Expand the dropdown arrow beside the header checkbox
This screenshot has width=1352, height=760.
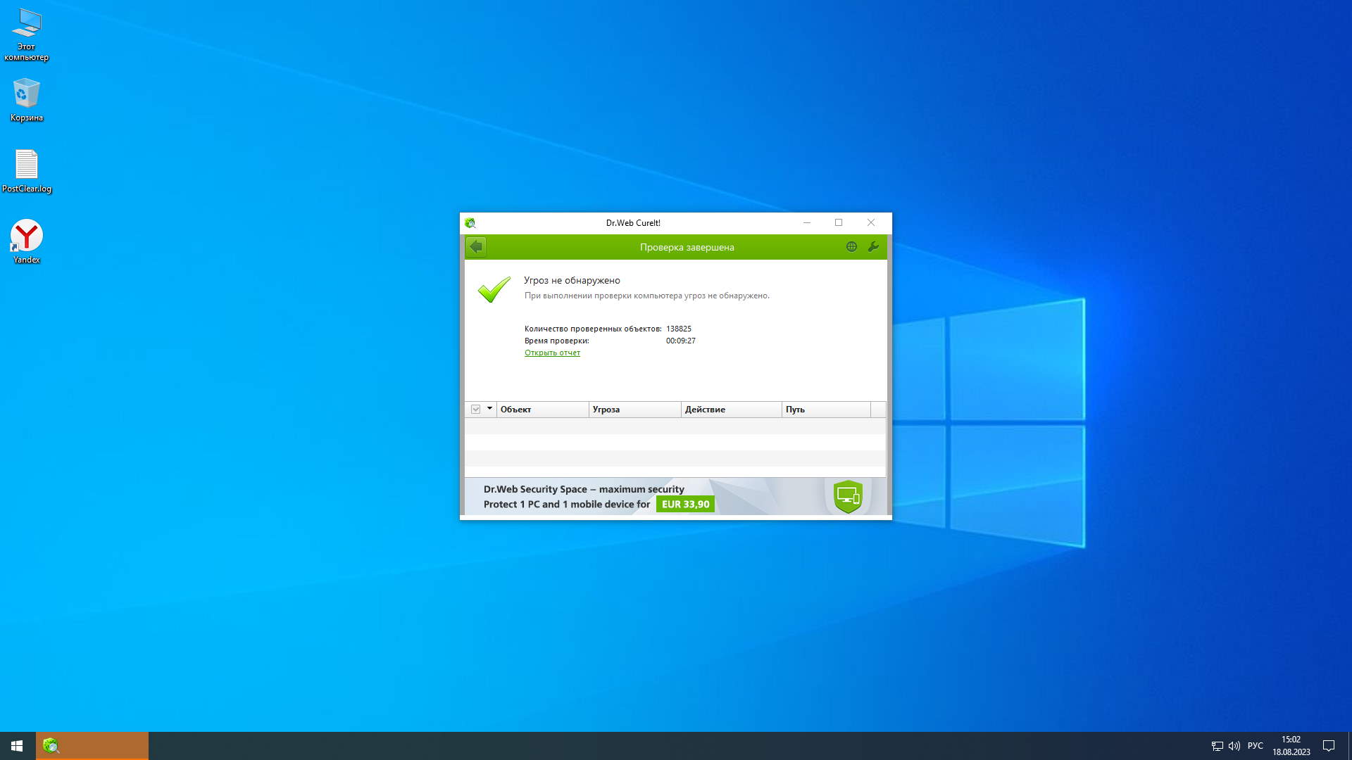pos(489,409)
